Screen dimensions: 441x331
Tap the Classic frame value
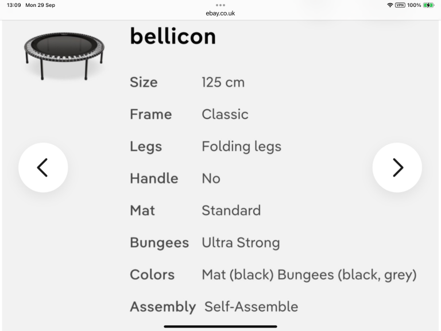225,114
